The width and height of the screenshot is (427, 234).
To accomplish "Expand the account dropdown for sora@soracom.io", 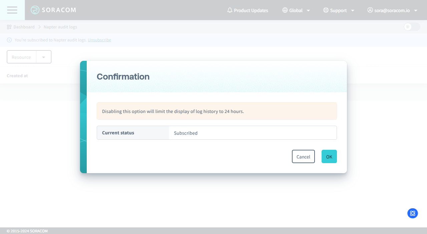I will [x=416, y=10].
